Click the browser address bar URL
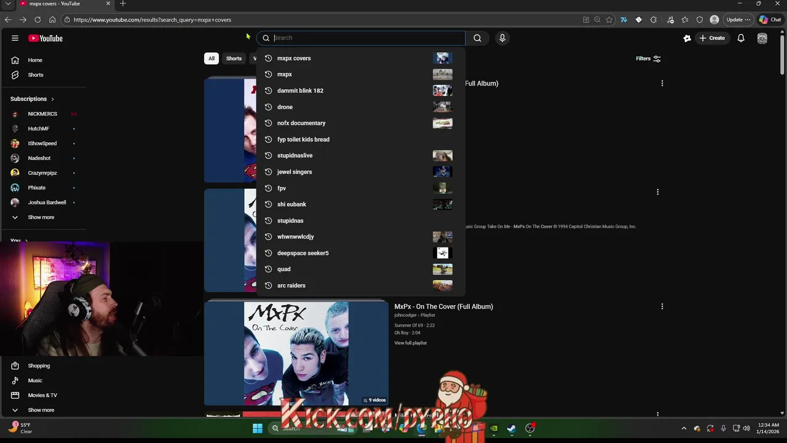 point(152,20)
